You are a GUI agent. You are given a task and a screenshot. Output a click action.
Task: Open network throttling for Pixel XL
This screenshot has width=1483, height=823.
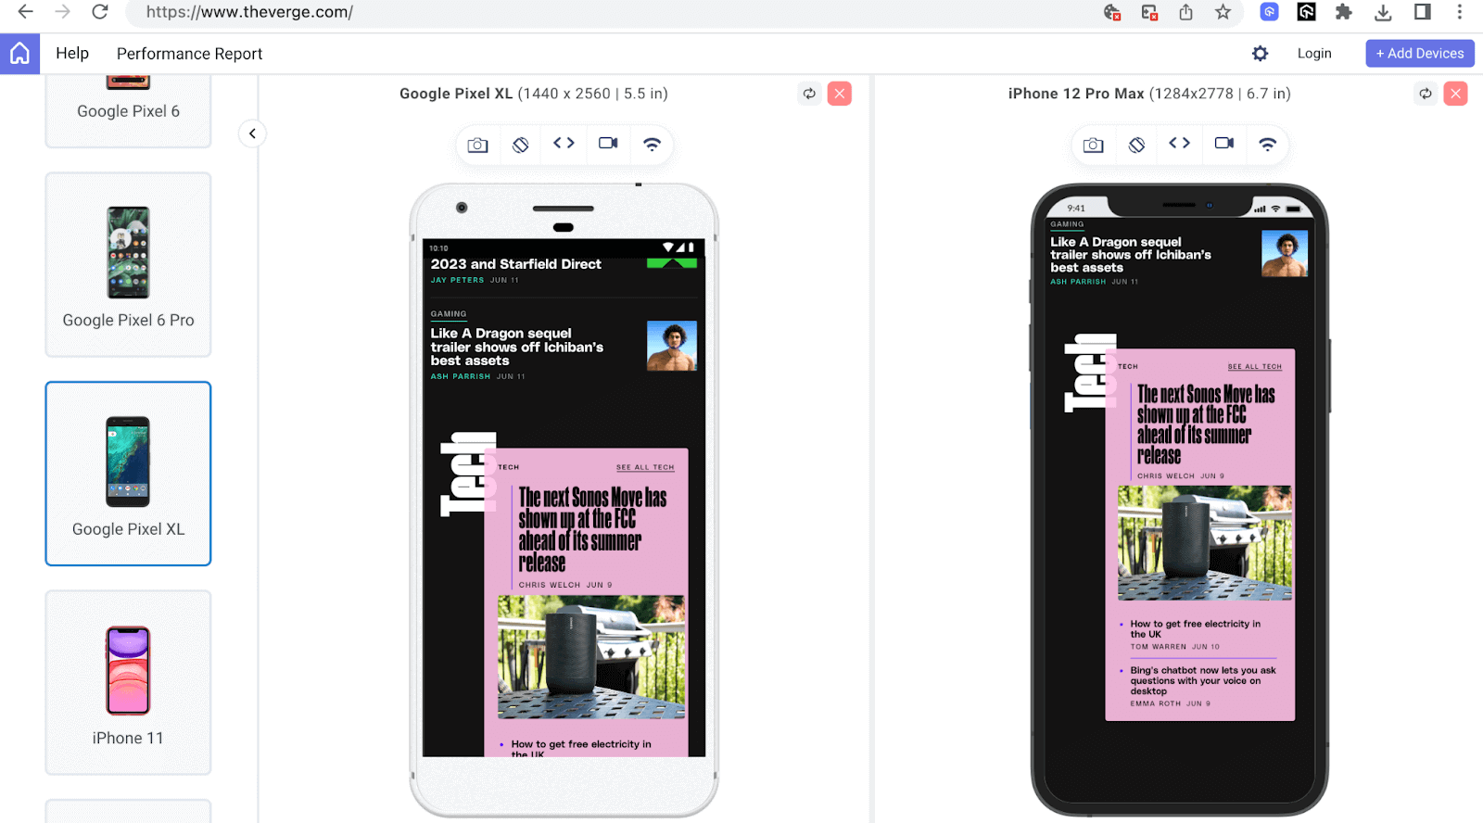(x=653, y=144)
